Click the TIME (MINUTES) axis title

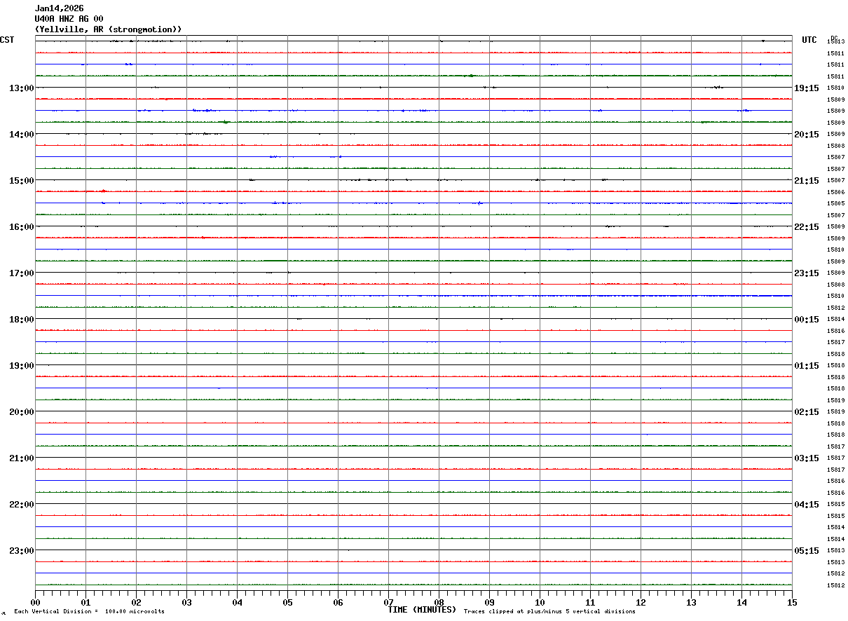click(423, 610)
